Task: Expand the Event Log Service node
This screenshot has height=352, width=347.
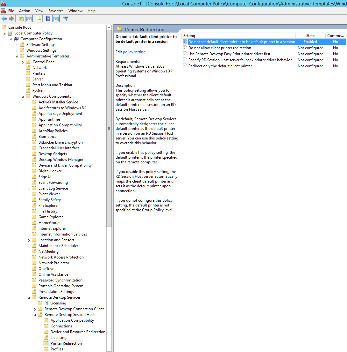Action: pos(29,189)
